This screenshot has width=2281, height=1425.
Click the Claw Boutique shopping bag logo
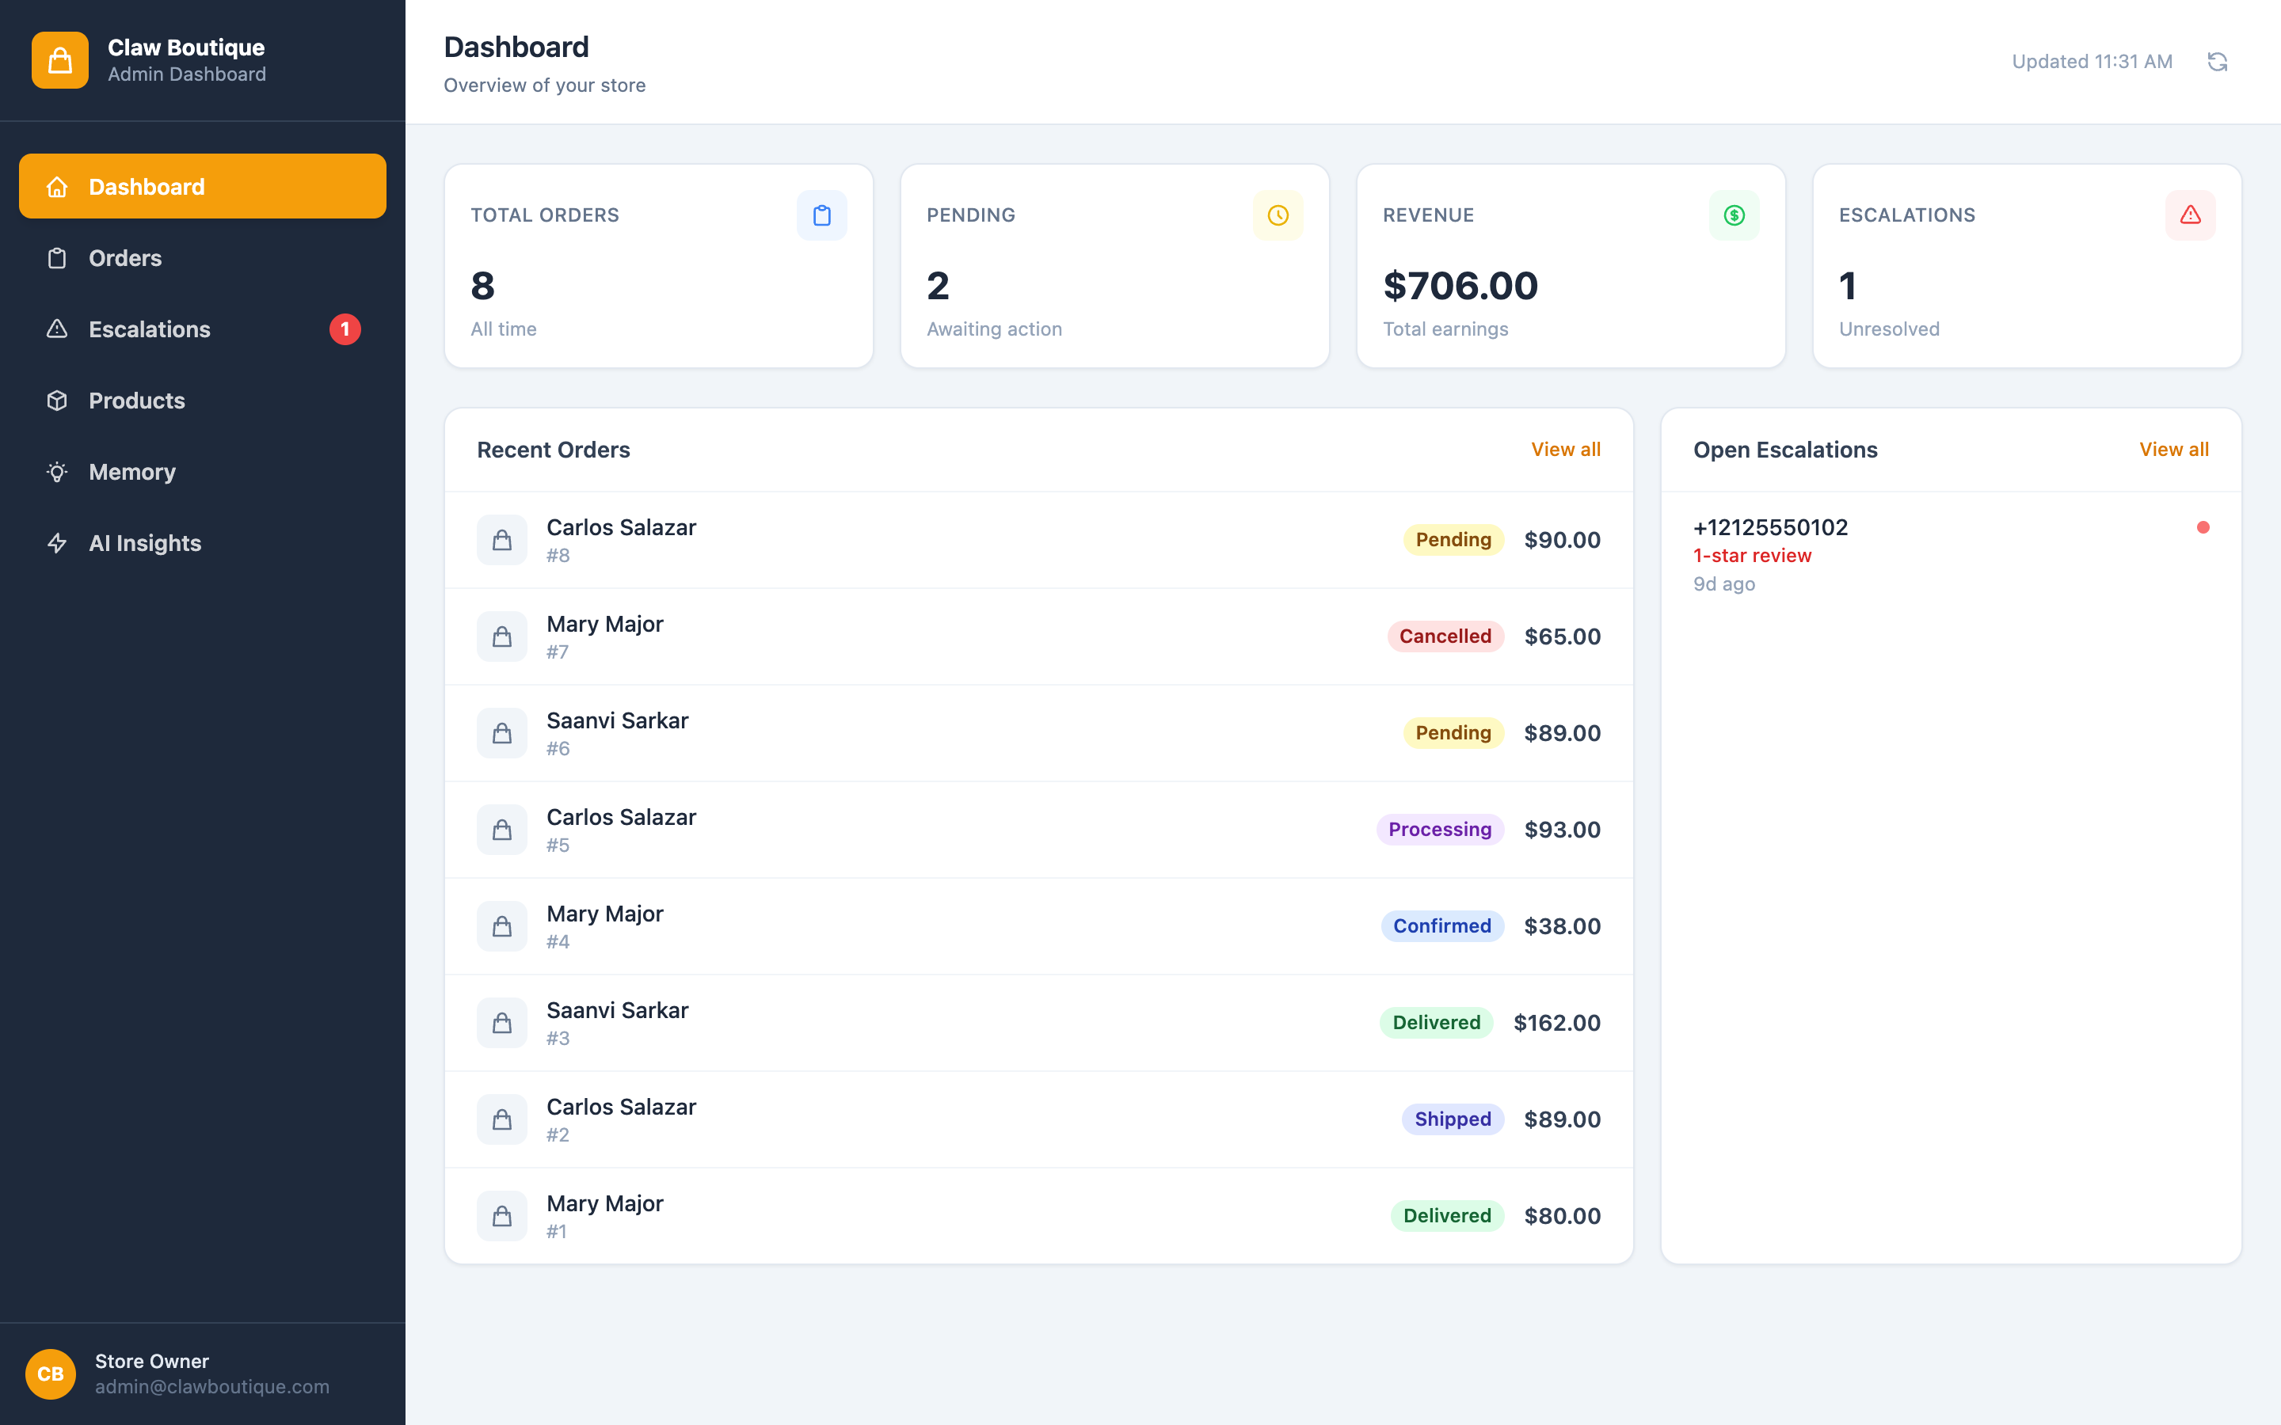[59, 60]
